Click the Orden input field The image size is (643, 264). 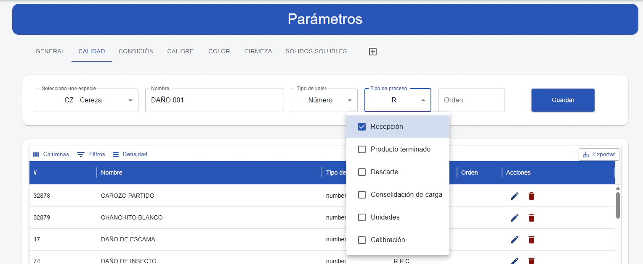(x=471, y=100)
